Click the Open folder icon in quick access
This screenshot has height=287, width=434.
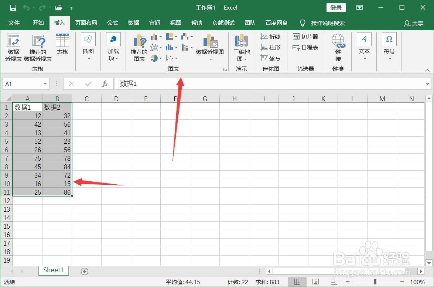point(58,8)
